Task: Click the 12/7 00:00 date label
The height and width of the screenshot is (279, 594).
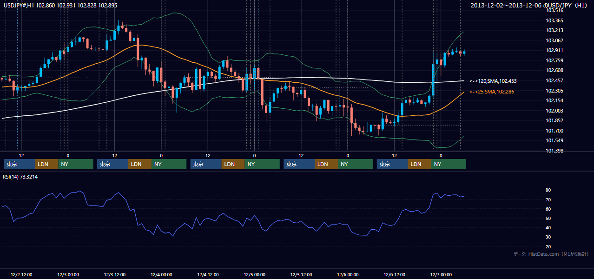Action: click(441, 275)
